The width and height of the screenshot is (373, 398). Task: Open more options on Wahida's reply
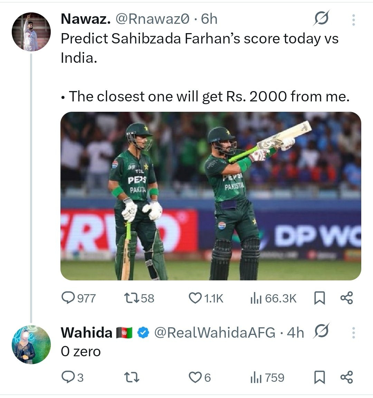tap(353, 332)
